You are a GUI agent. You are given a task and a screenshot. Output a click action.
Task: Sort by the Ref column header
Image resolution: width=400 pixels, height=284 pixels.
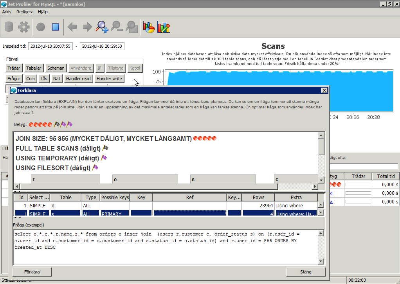pyautogui.click(x=190, y=197)
